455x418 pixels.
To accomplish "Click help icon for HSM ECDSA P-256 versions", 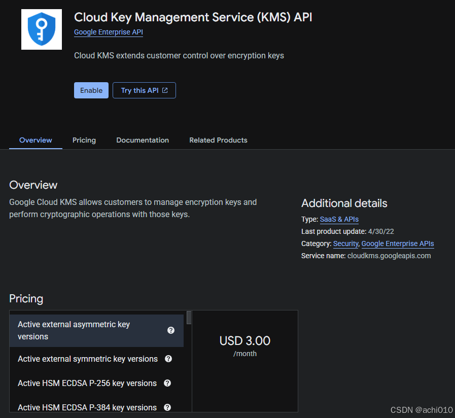I will tap(167, 383).
